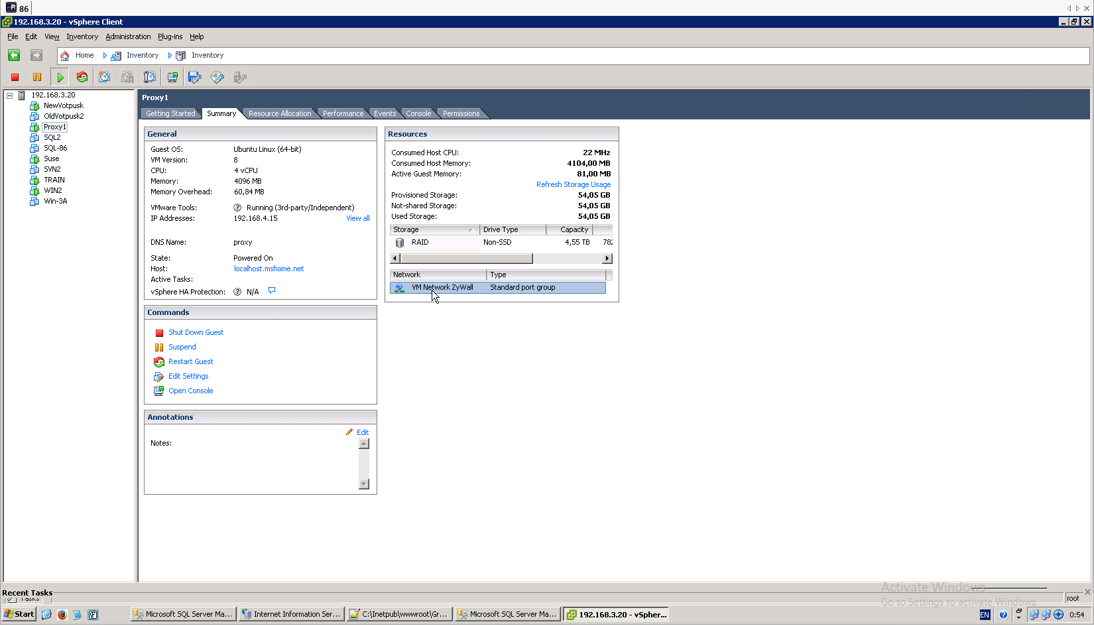Click the notes scroll up arrow

[363, 444]
